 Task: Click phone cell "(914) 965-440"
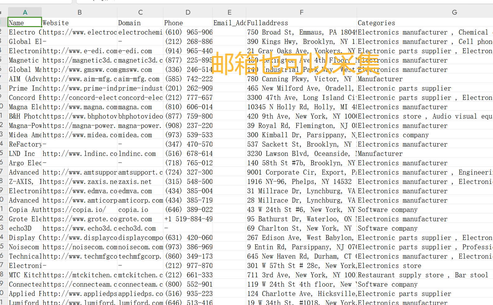(188, 51)
